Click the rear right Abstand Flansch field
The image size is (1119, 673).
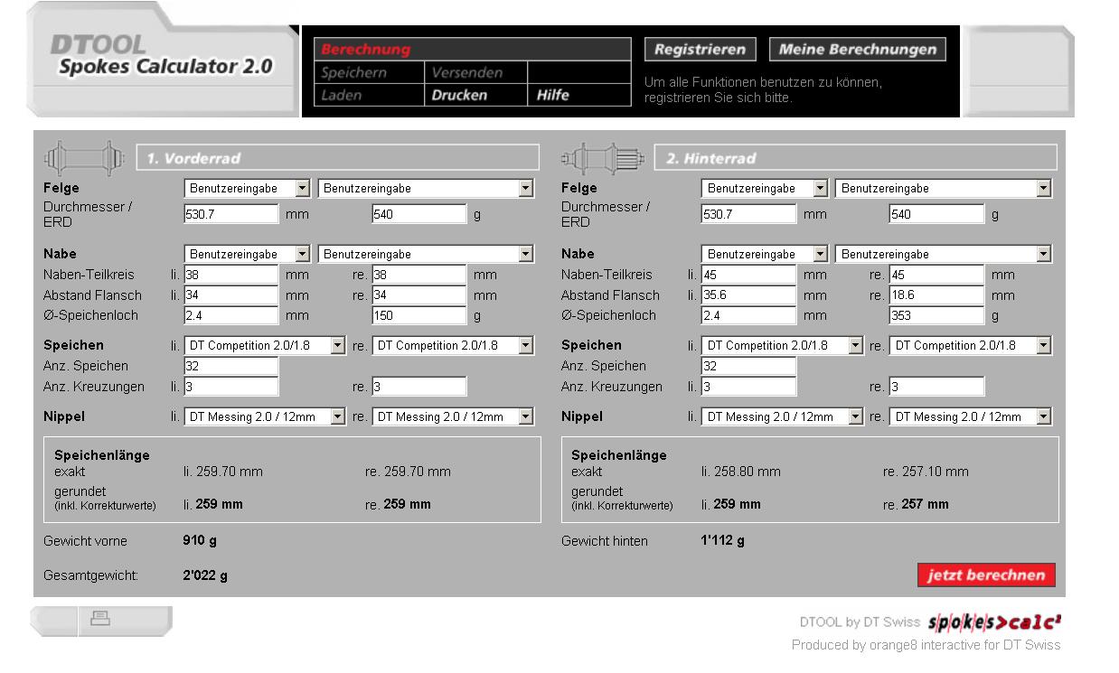coord(936,295)
